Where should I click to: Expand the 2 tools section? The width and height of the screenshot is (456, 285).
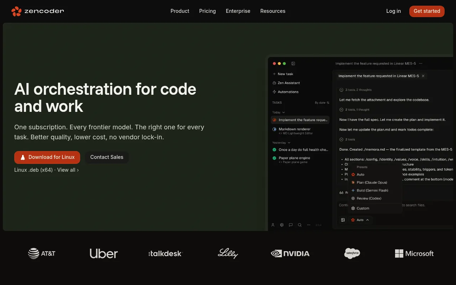pyautogui.click(x=347, y=139)
